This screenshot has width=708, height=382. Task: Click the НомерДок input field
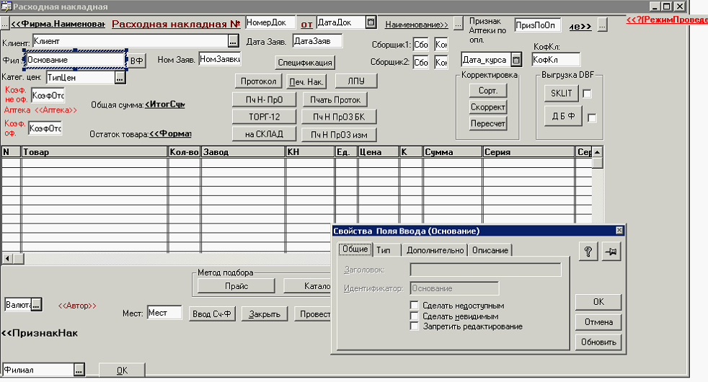(x=270, y=22)
